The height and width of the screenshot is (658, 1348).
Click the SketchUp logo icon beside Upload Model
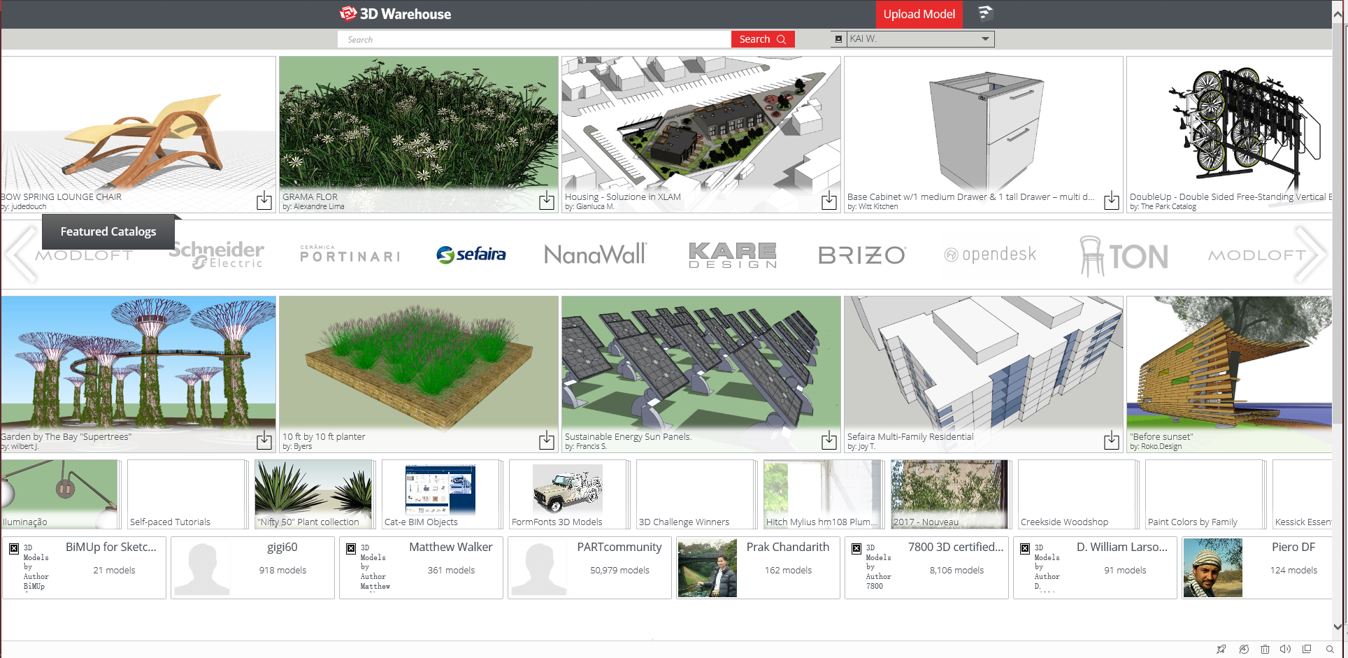(x=985, y=13)
